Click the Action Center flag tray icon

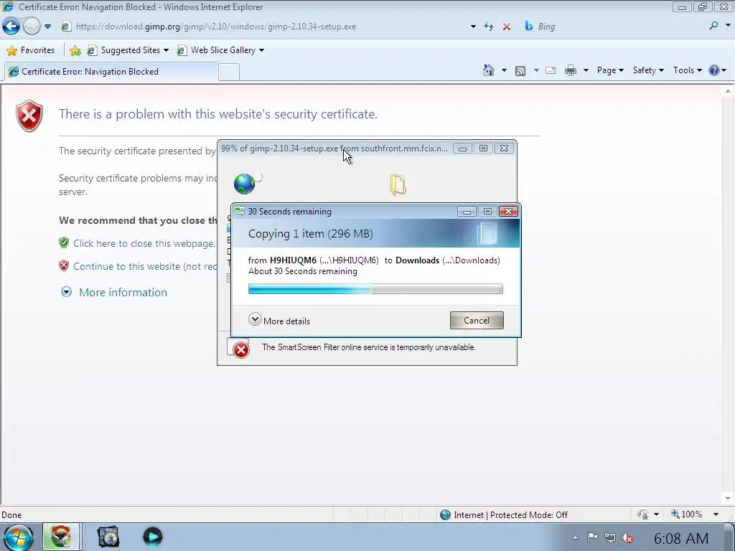pyautogui.click(x=592, y=538)
